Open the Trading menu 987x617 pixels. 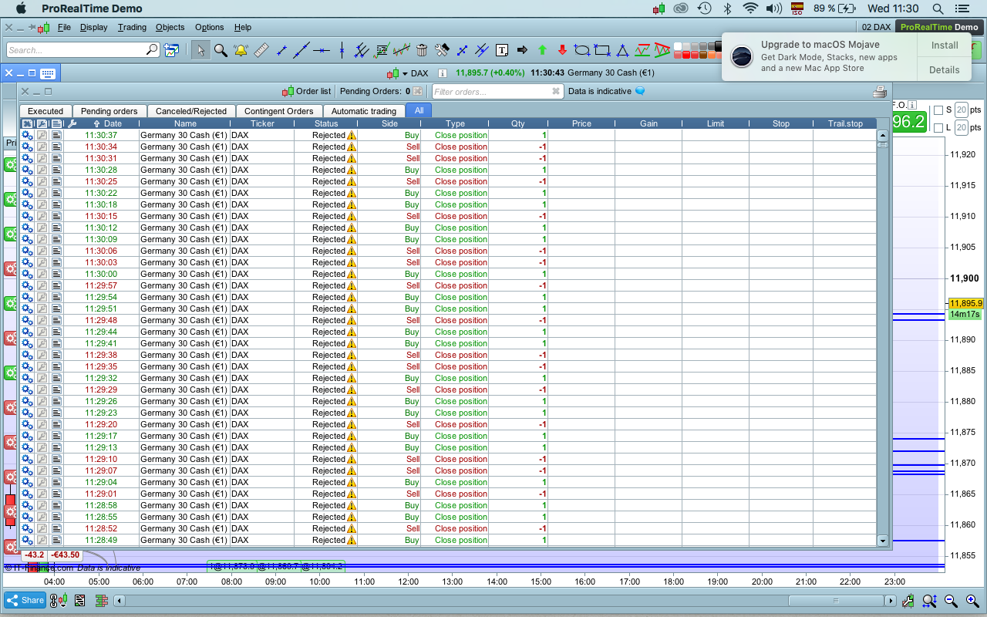tap(132, 27)
